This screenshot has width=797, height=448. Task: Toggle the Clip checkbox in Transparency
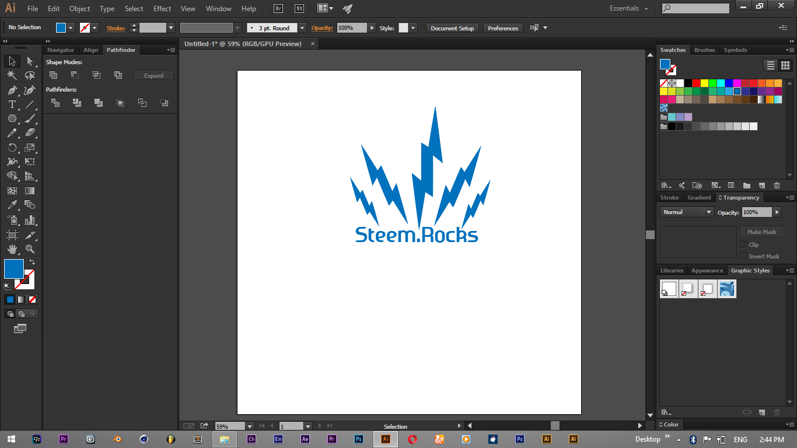743,244
